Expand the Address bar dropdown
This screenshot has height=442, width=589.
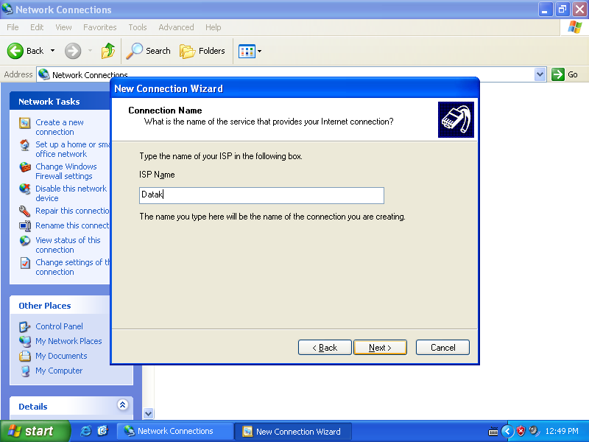coord(540,74)
